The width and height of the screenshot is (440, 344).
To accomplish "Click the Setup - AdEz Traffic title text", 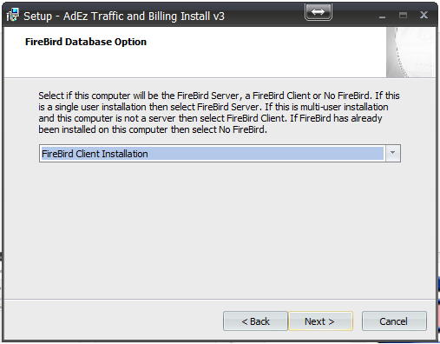I will pyautogui.click(x=124, y=16).
